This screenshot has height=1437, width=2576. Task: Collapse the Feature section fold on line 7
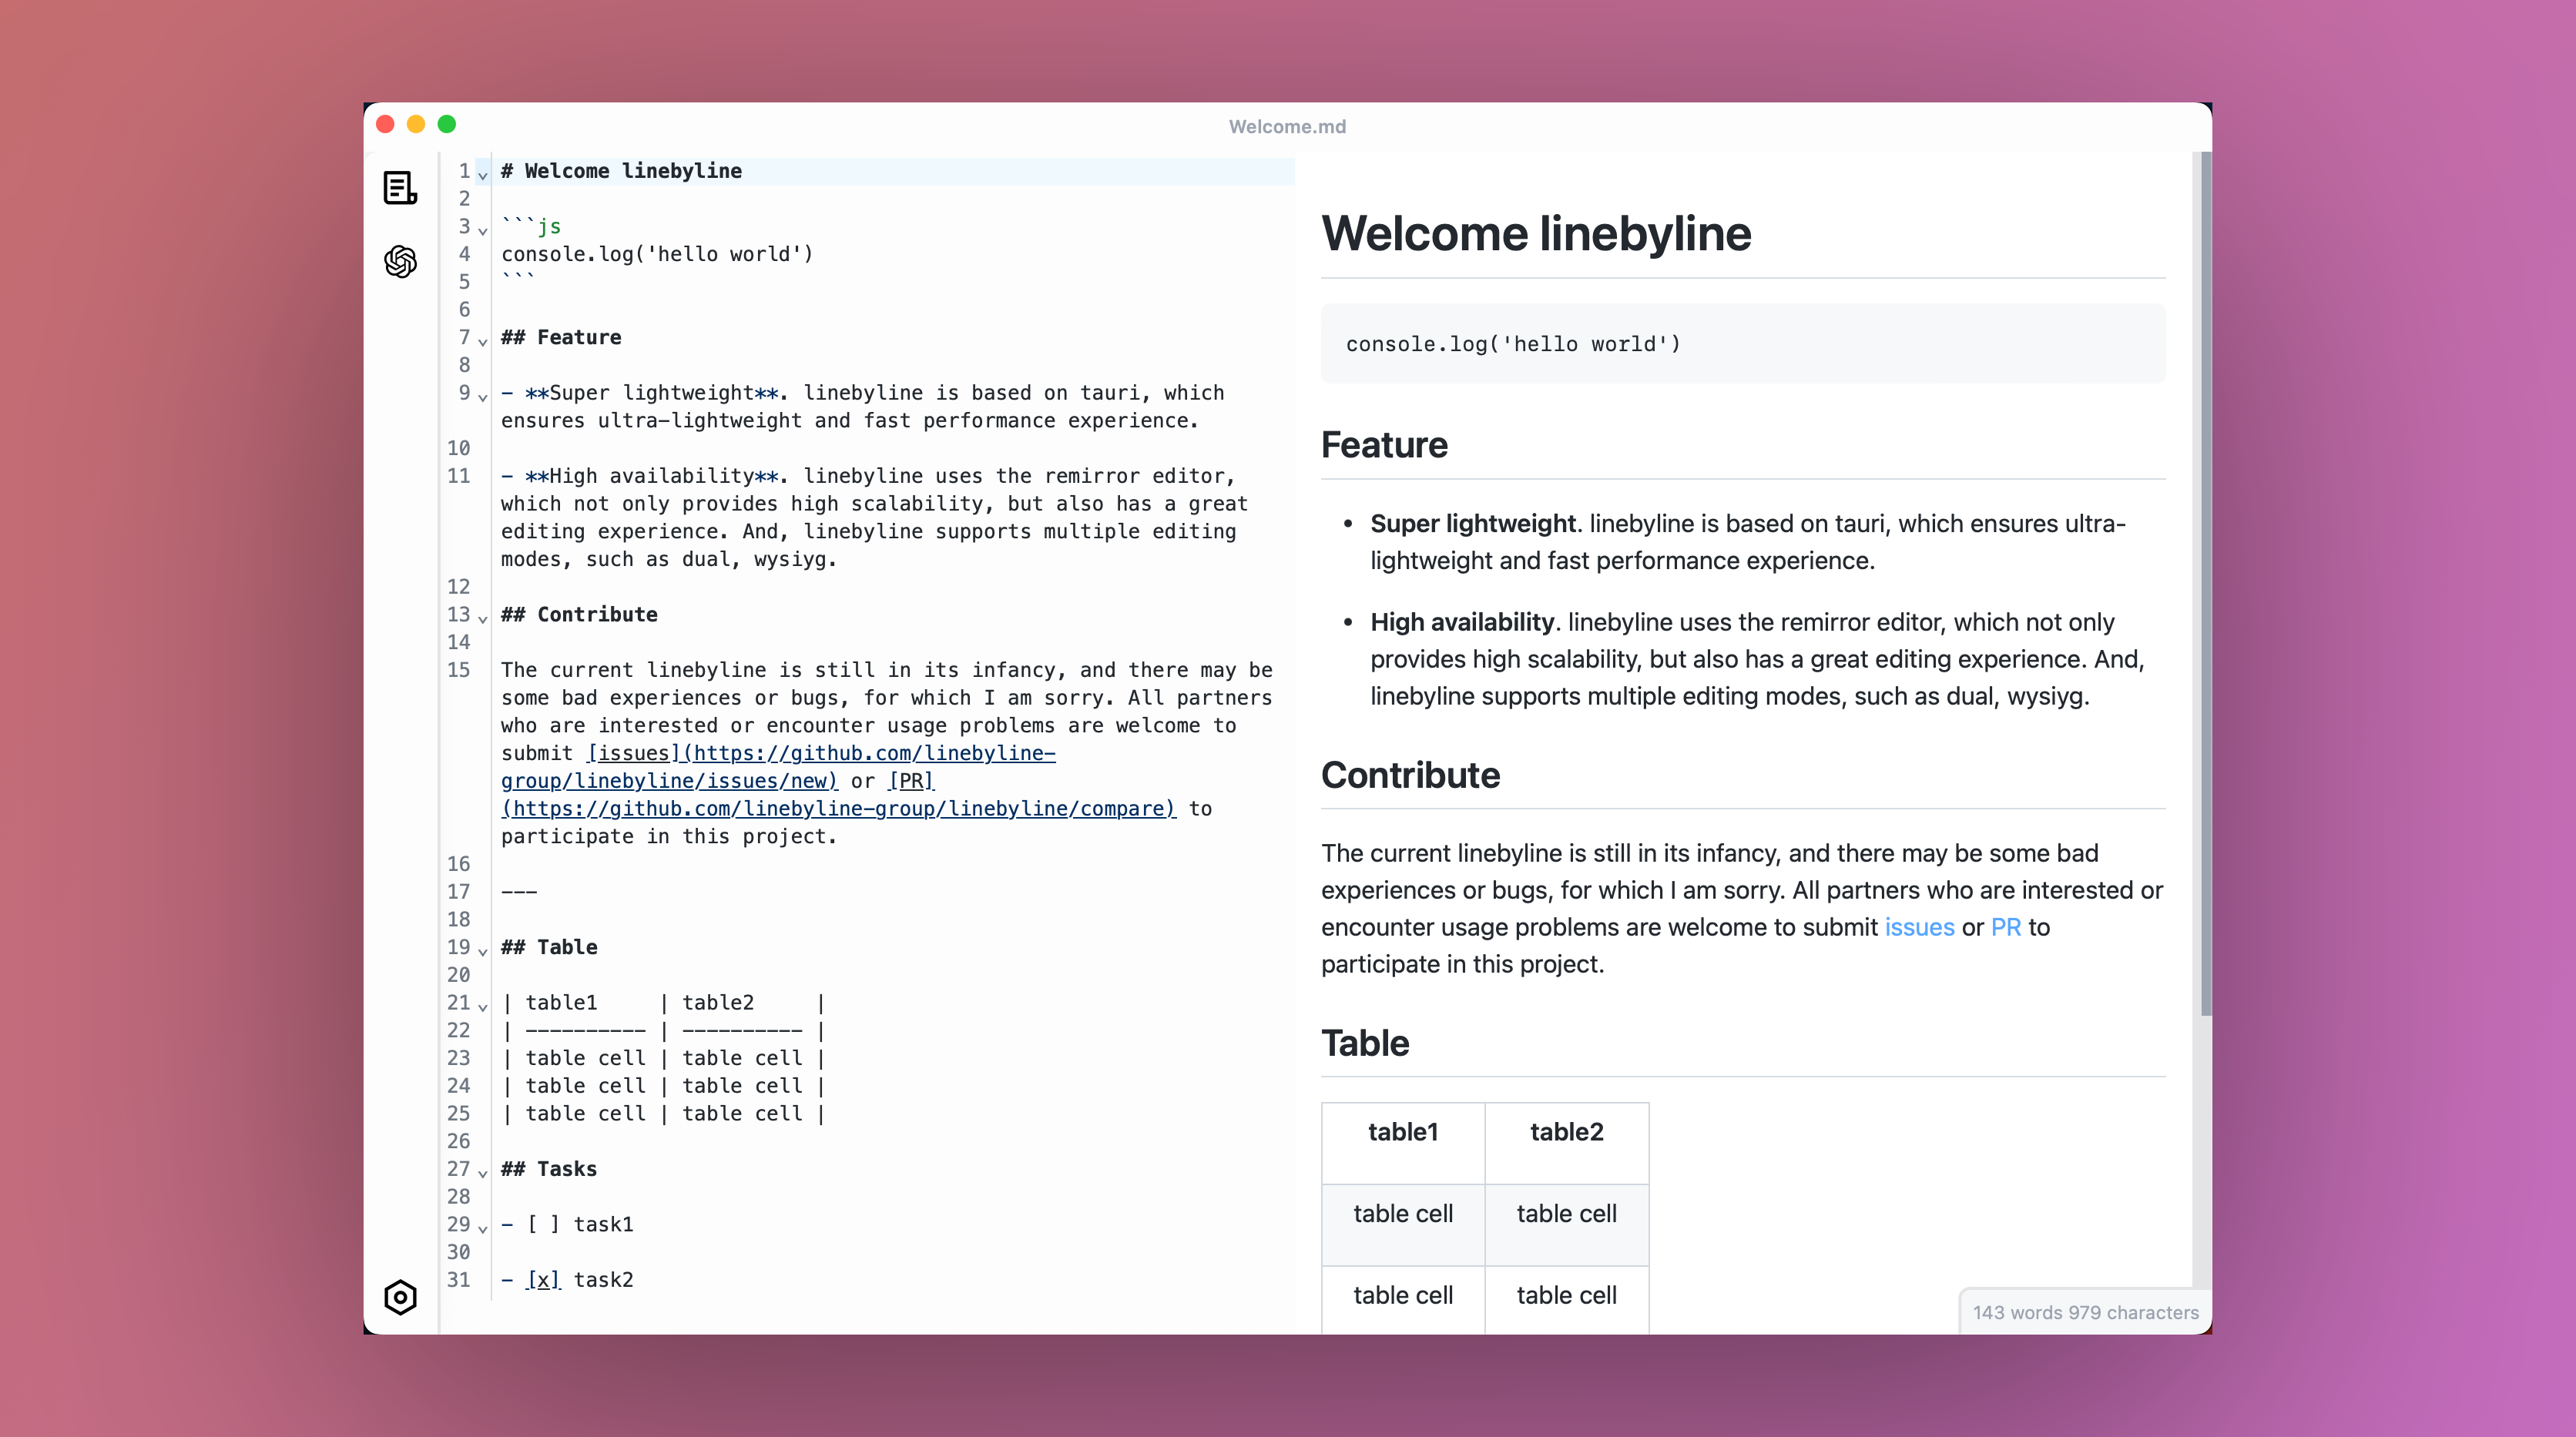[x=483, y=342]
